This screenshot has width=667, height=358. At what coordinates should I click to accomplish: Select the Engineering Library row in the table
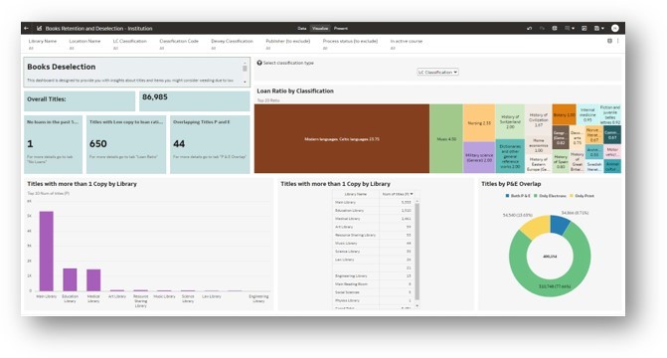pos(373,275)
